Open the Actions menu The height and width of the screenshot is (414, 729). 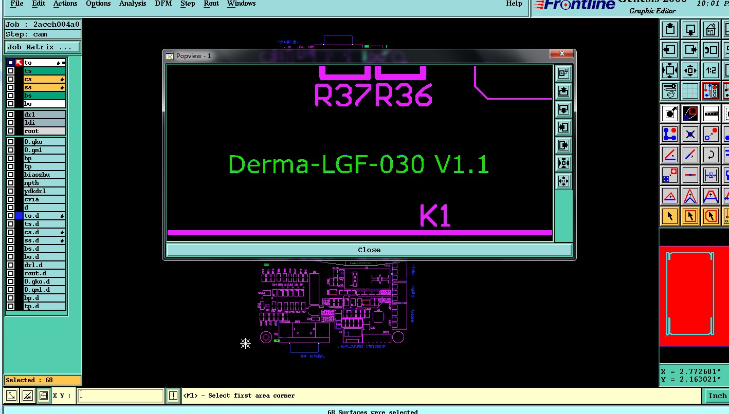click(65, 4)
